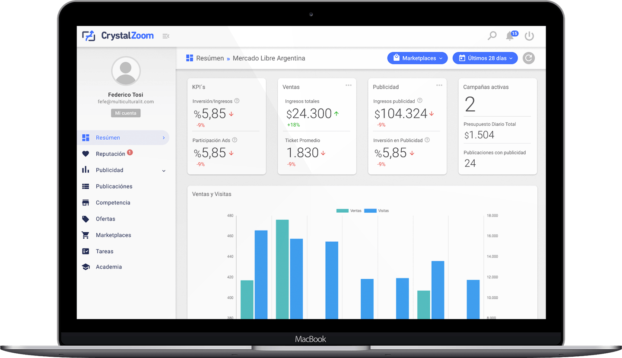Toggle Ventas series in chart legend
622x358 pixels.
(349, 211)
